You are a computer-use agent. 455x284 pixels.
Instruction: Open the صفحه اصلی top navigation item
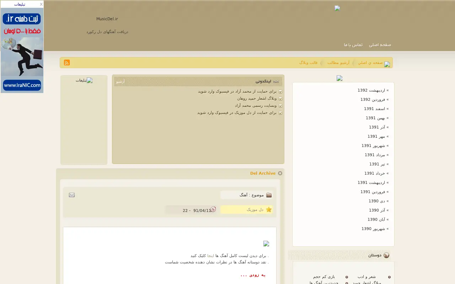click(x=380, y=45)
